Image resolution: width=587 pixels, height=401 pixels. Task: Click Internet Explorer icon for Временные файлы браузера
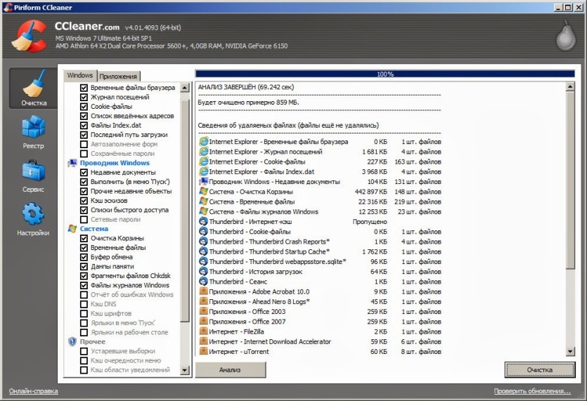(x=203, y=141)
